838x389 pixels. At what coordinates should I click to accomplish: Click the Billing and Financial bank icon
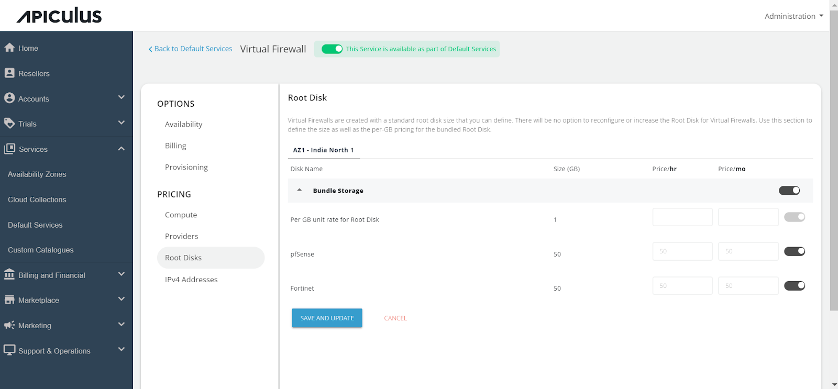pyautogui.click(x=9, y=274)
